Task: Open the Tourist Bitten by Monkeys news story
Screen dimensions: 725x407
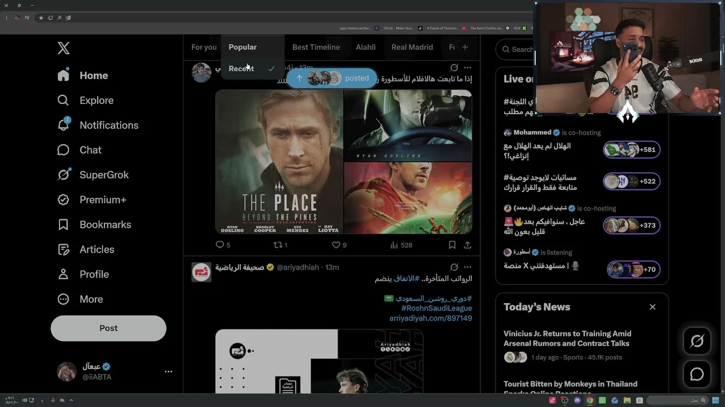Action: 570,388
